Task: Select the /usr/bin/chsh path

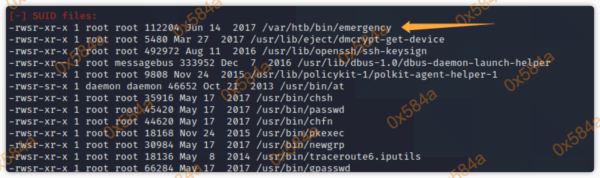Action: pos(294,98)
